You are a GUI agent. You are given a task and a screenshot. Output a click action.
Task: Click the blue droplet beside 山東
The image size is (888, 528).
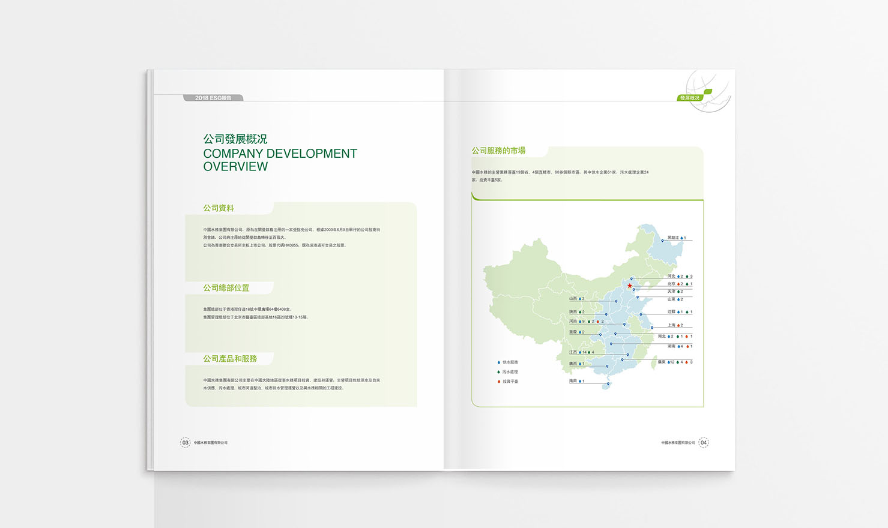tap(678, 299)
